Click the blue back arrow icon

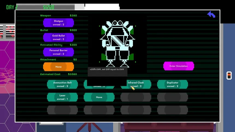click(211, 14)
